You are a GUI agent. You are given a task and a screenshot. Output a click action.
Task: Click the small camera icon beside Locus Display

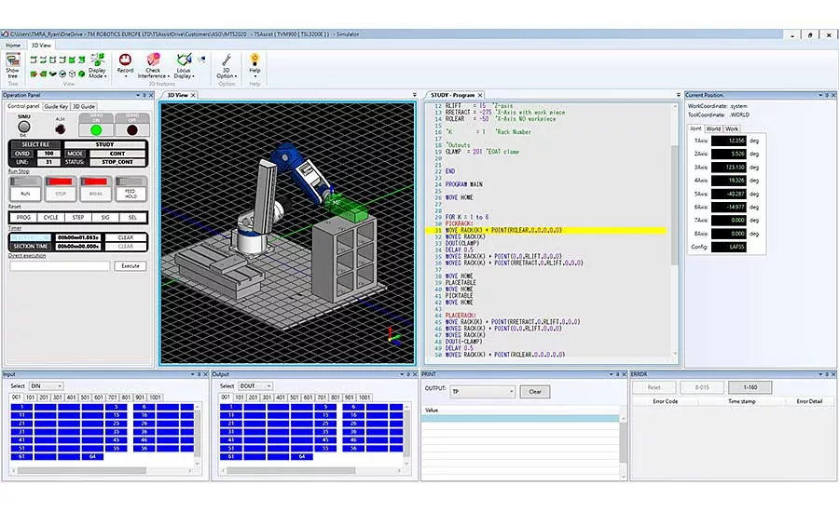pyautogui.click(x=201, y=60)
